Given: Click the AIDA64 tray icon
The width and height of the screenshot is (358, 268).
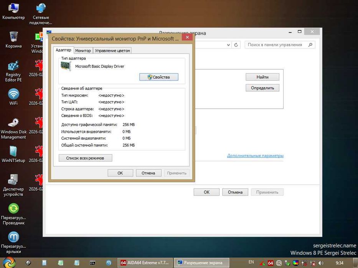Looking at the screenshot, I should pyautogui.click(x=271, y=263).
